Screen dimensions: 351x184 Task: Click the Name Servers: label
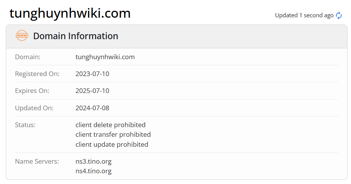(37, 161)
